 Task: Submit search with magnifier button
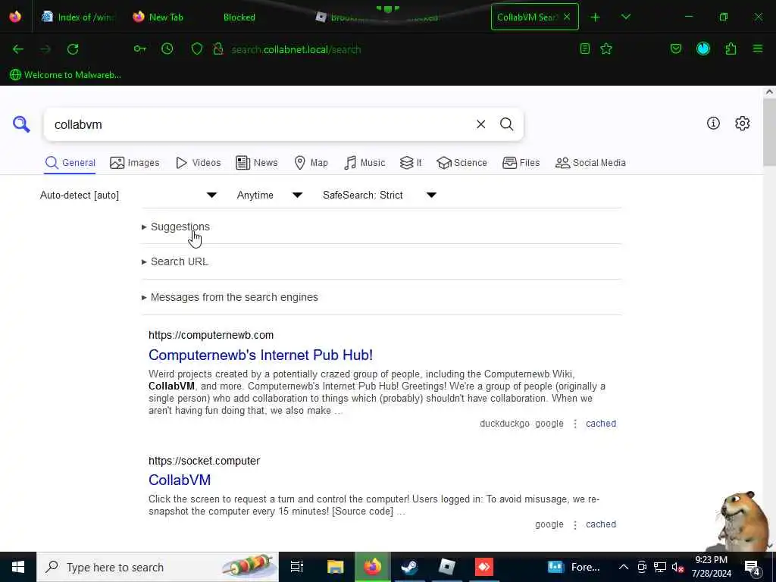click(x=506, y=124)
